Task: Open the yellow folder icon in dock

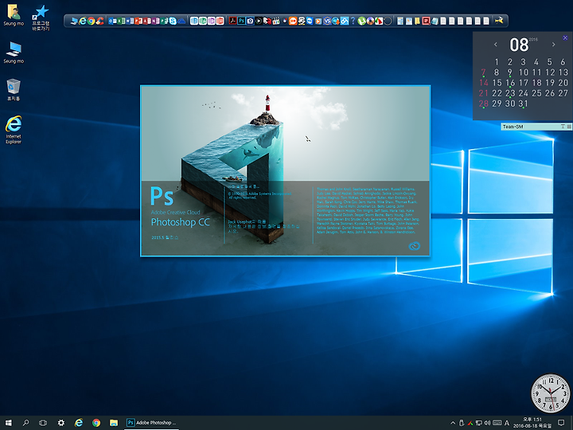Action: (417, 21)
